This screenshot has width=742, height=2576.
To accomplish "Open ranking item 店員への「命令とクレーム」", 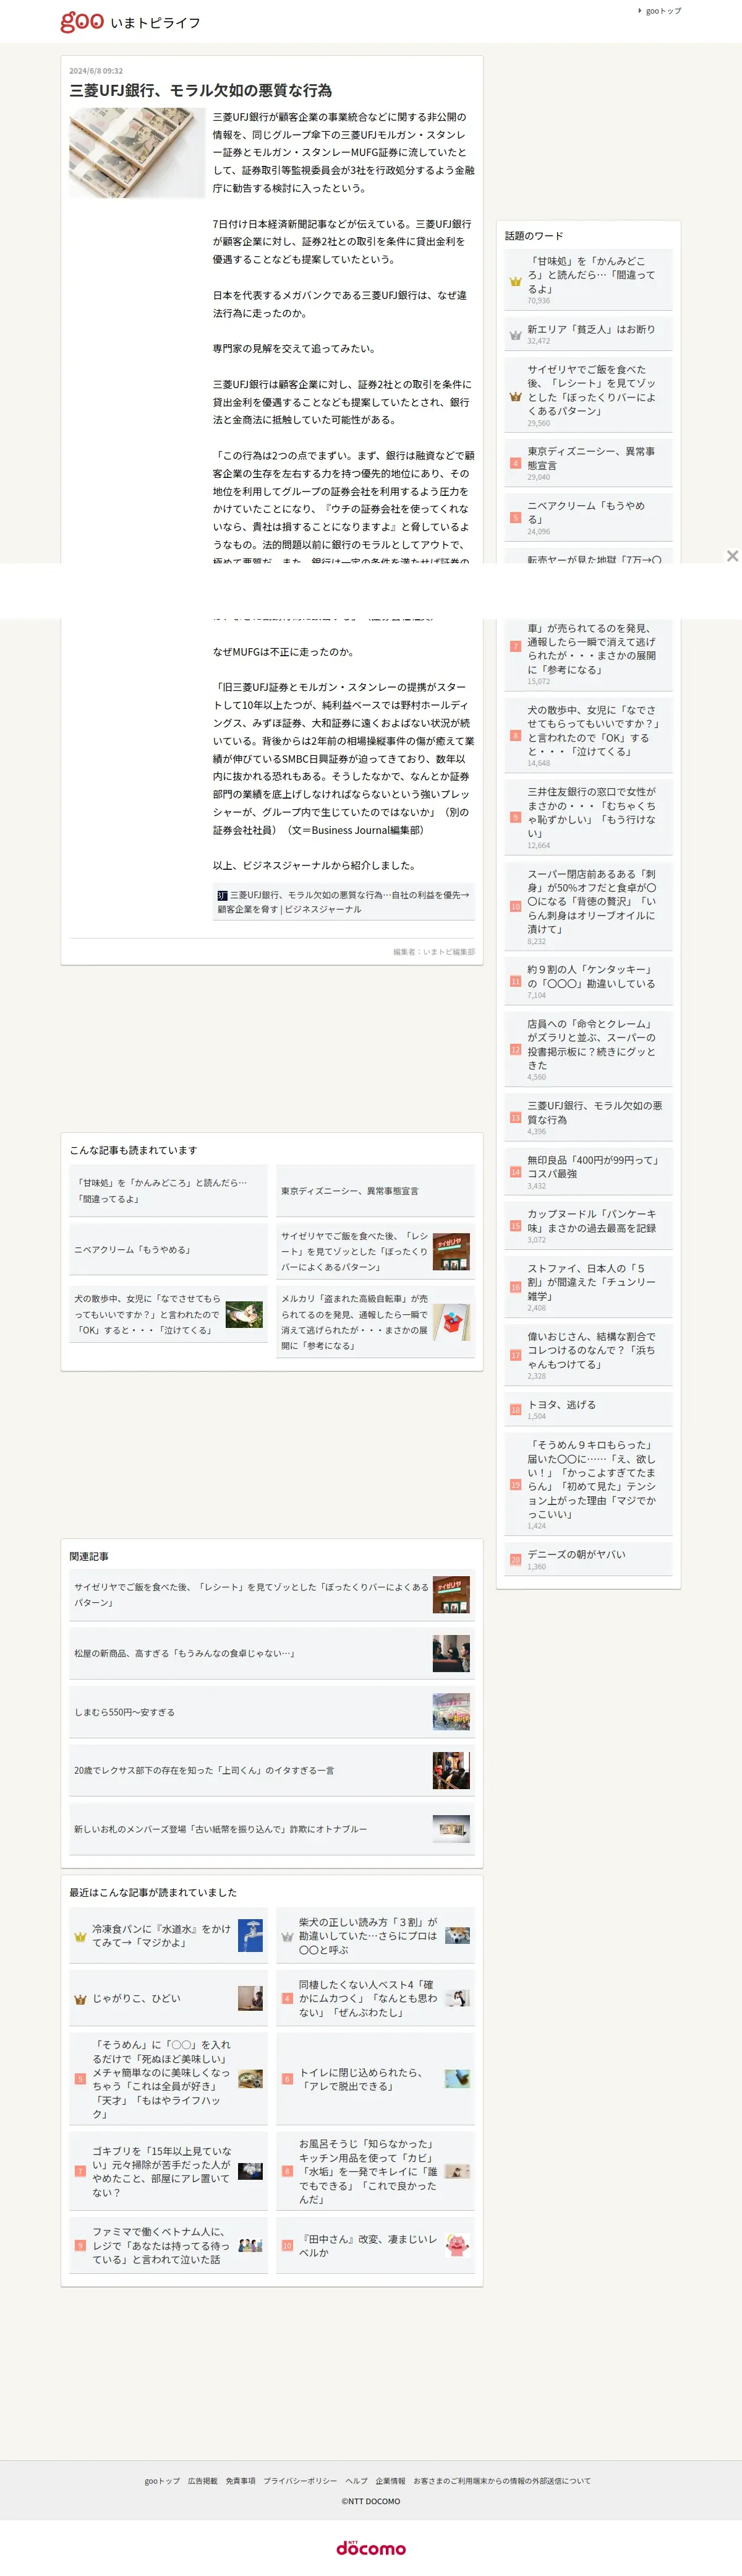I will (x=588, y=1049).
